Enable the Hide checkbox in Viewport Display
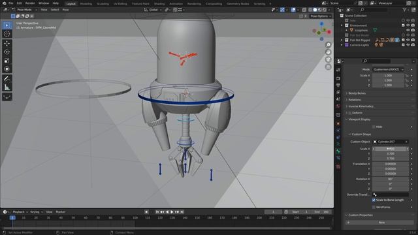 point(374,127)
